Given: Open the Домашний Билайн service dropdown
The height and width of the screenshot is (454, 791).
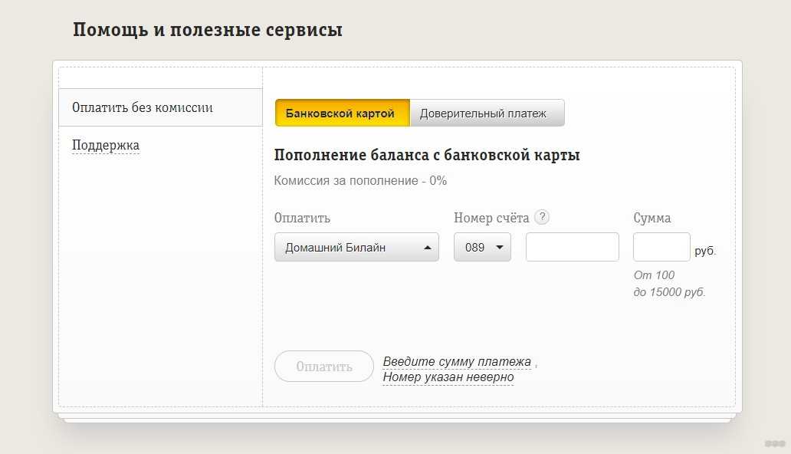Looking at the screenshot, I should [356, 248].
